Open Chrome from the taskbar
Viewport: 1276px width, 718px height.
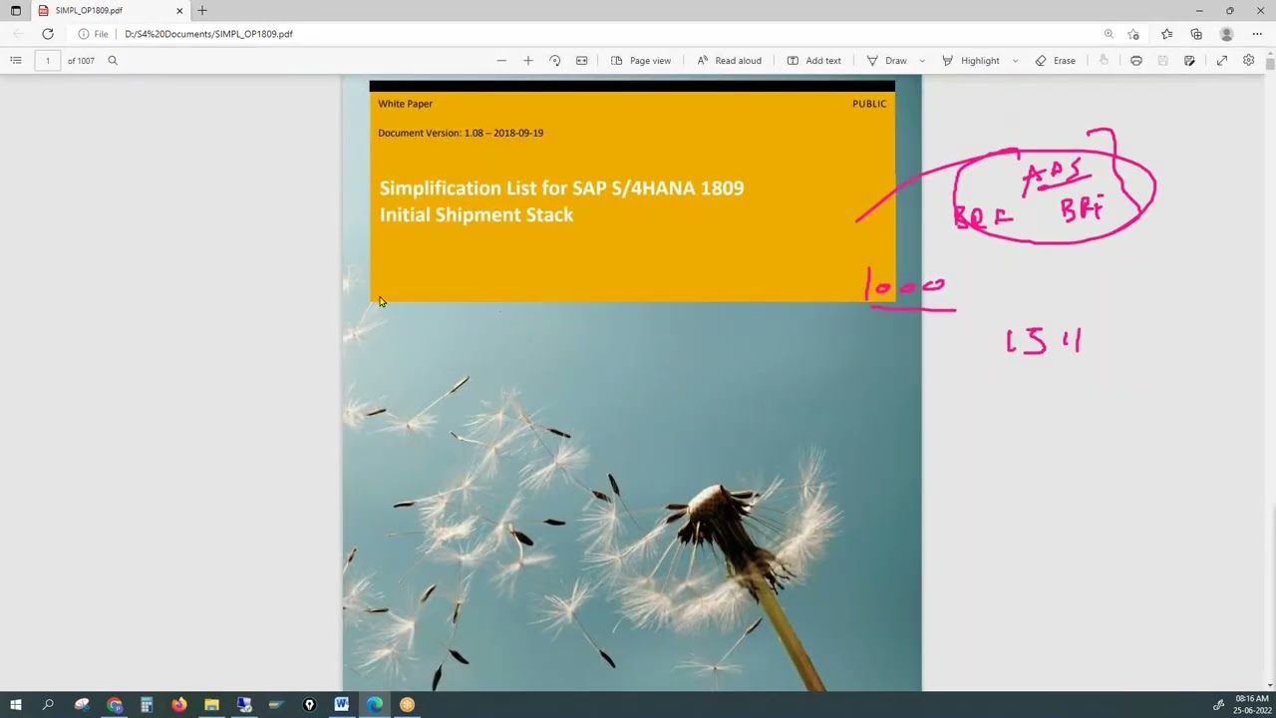click(x=115, y=705)
